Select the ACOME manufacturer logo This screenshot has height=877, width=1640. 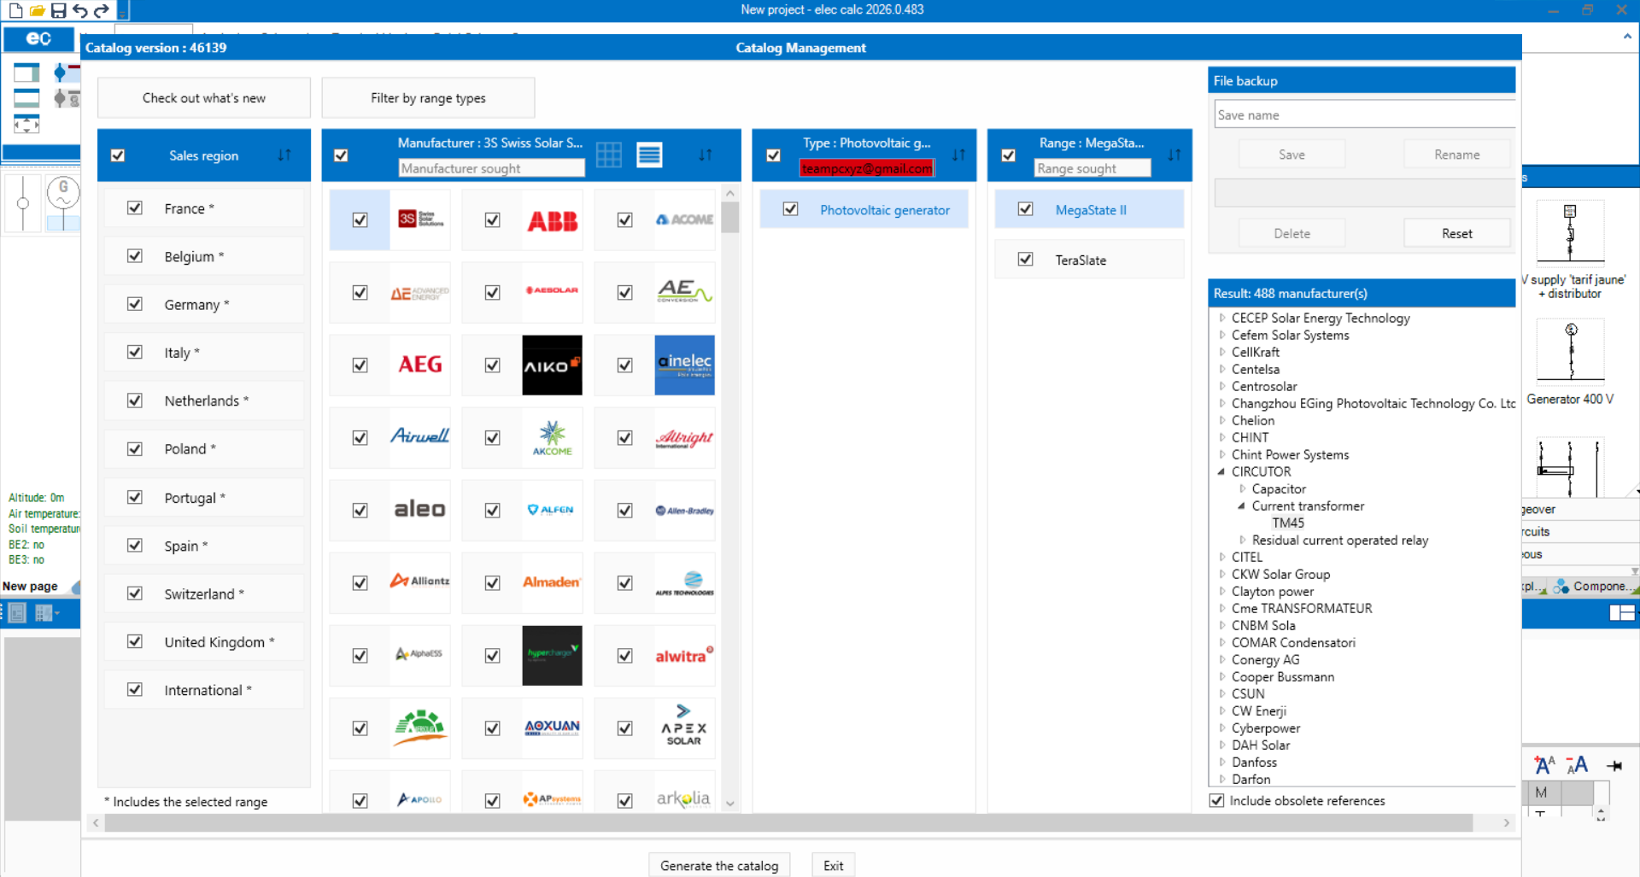tap(685, 219)
